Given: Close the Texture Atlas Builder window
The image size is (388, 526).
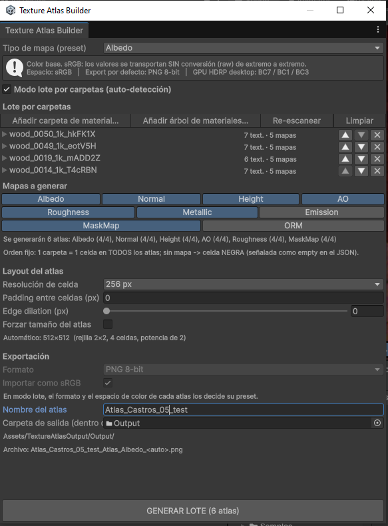Looking at the screenshot, I should (371, 10).
